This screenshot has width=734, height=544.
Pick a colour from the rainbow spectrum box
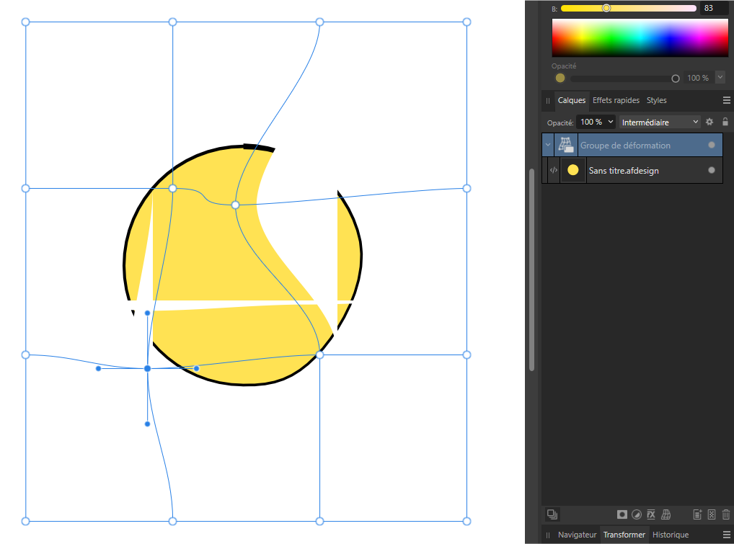(640, 37)
